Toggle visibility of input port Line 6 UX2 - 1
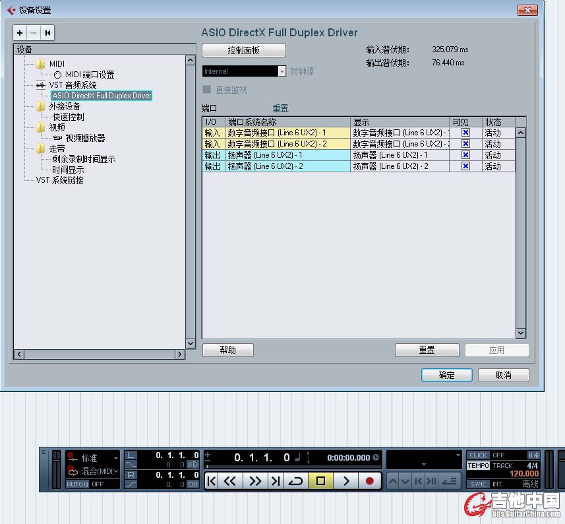The height and width of the screenshot is (524, 565). (465, 133)
